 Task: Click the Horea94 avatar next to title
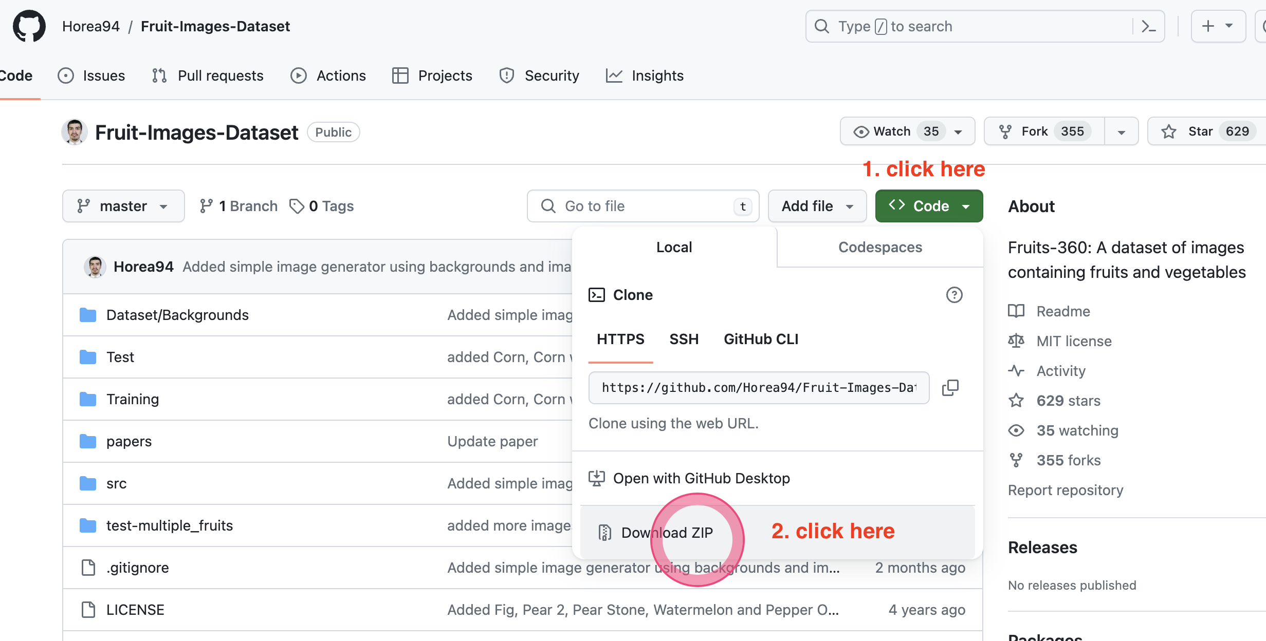[x=75, y=133]
